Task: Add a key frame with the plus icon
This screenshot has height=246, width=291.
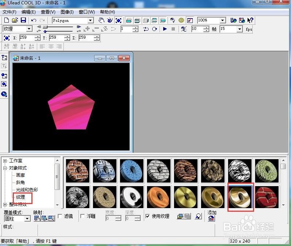Action: point(87,29)
